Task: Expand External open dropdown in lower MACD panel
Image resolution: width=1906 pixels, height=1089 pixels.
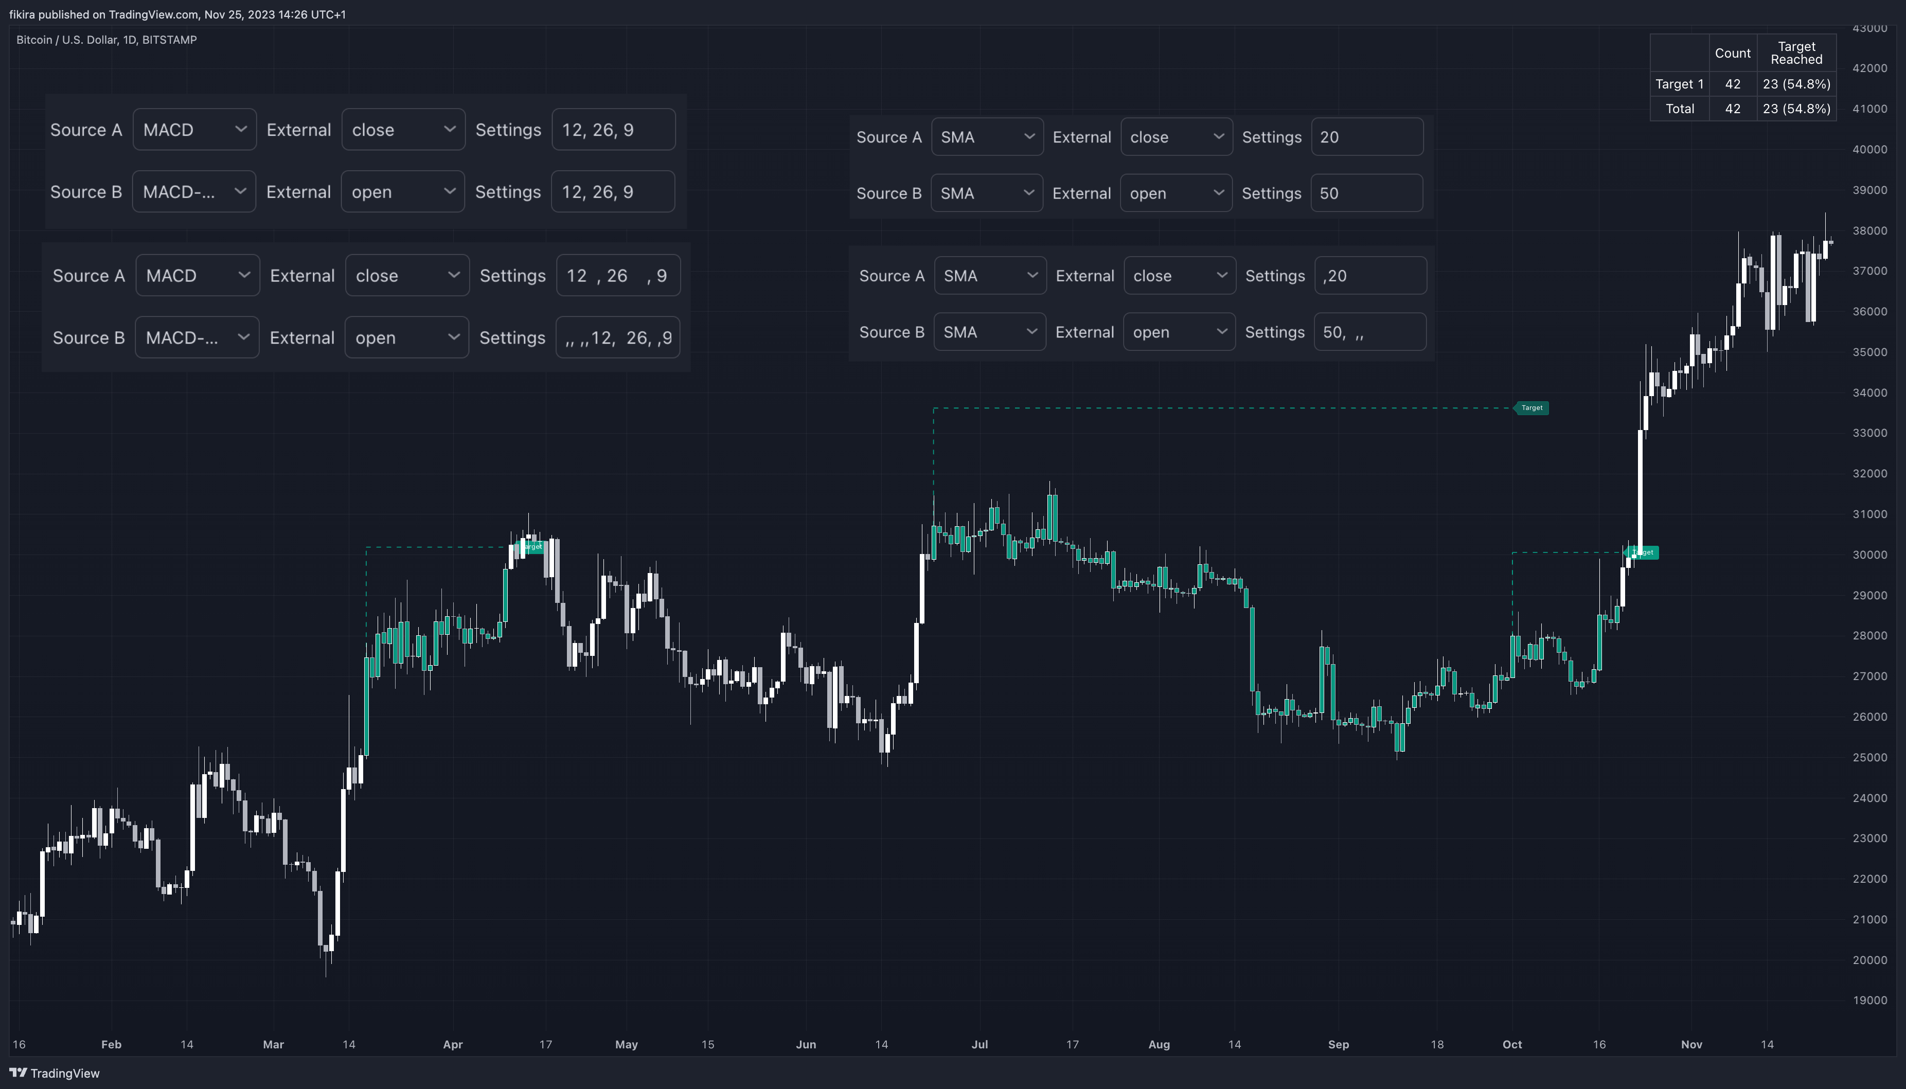Action: [406, 337]
